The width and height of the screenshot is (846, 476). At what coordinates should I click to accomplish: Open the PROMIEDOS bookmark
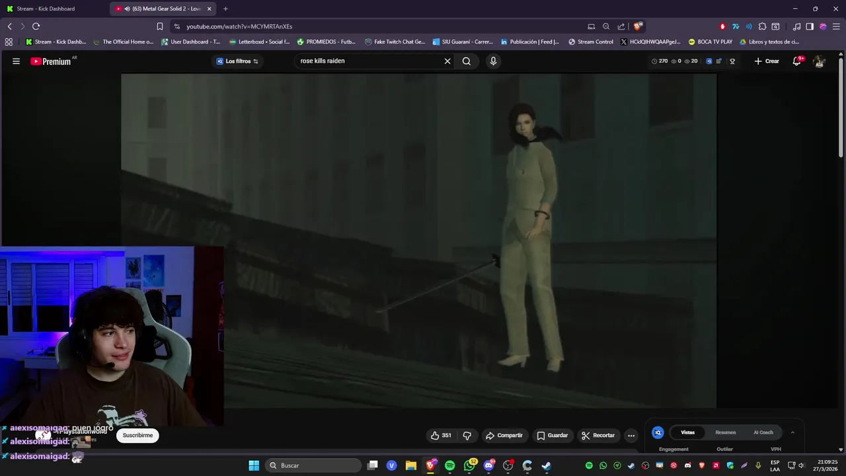pyautogui.click(x=327, y=42)
